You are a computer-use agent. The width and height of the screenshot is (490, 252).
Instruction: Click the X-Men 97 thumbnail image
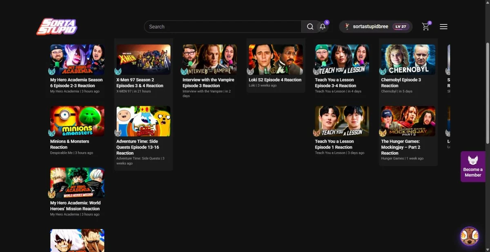(x=143, y=60)
